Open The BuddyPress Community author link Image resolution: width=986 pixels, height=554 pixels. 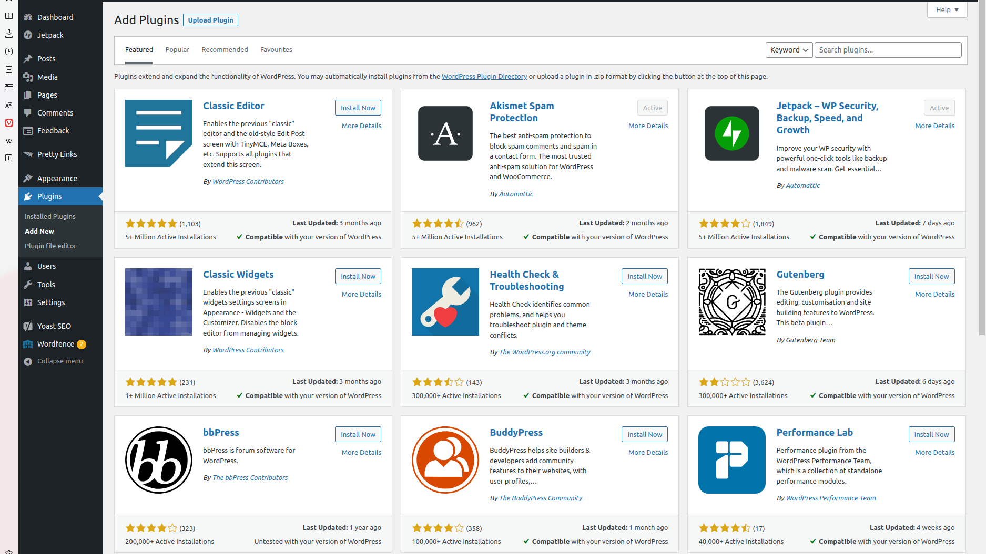point(541,498)
